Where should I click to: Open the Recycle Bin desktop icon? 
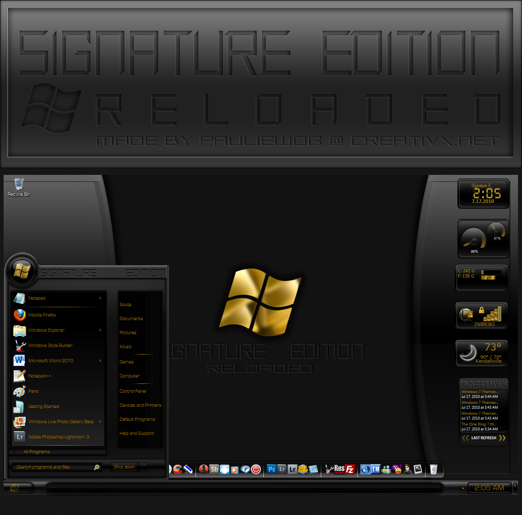tap(19, 187)
